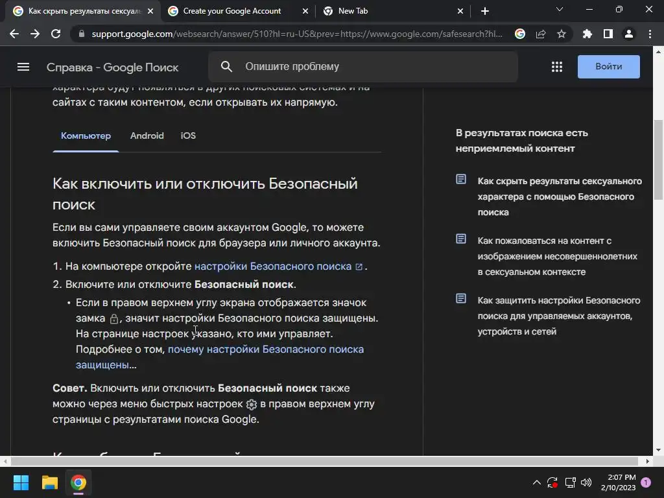
Task: Go back to the previous page
Action: (x=14, y=34)
